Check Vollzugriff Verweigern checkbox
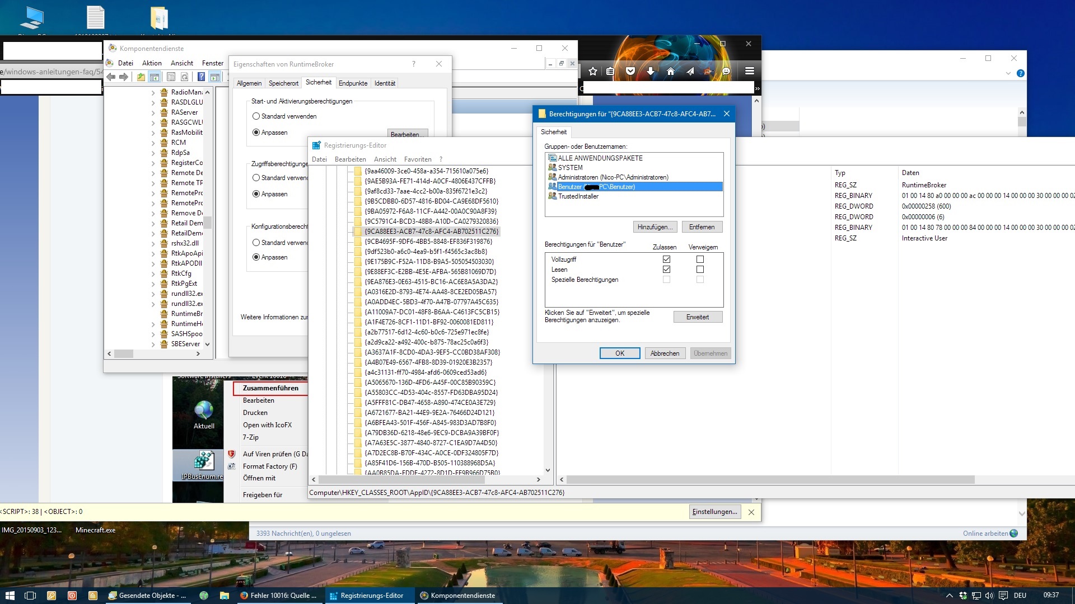This screenshot has width=1075, height=604. point(700,259)
